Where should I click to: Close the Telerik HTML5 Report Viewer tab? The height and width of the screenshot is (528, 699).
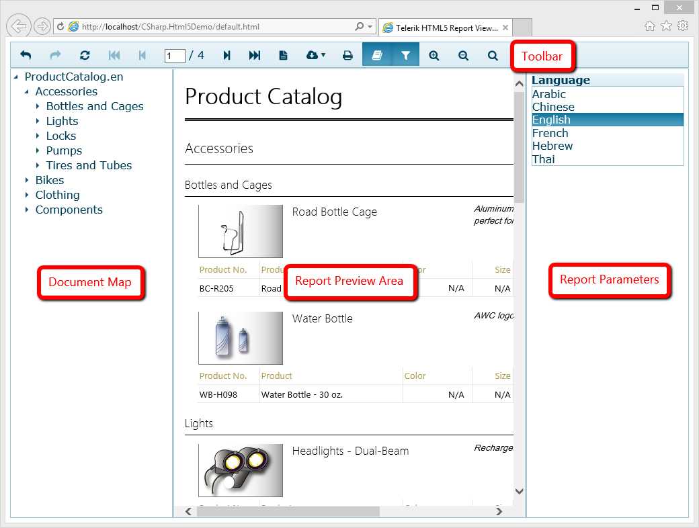505,28
